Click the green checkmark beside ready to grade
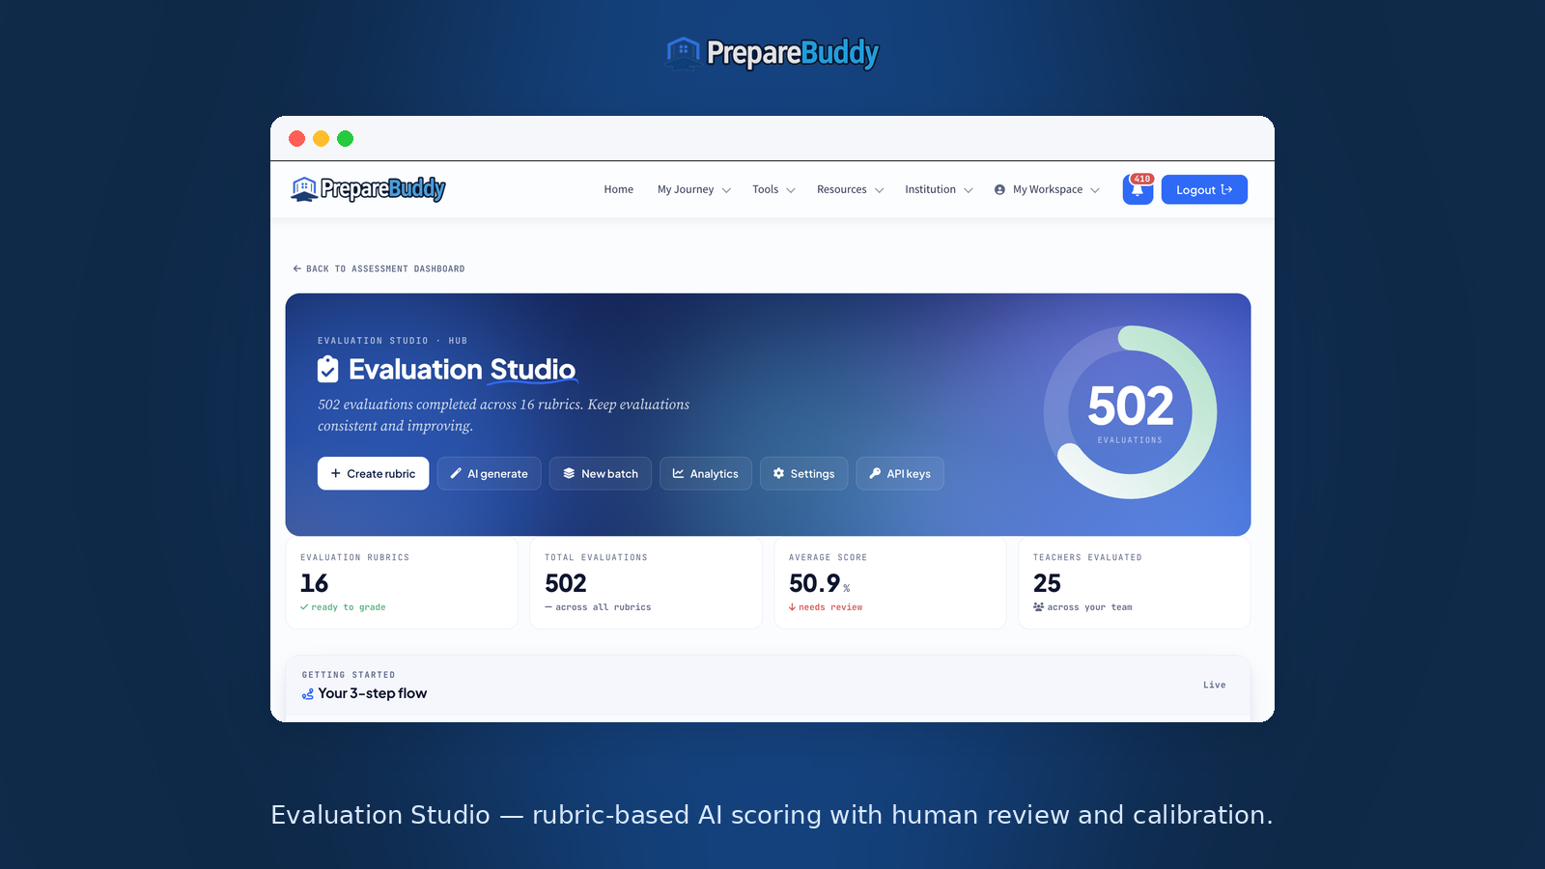 click(x=304, y=607)
